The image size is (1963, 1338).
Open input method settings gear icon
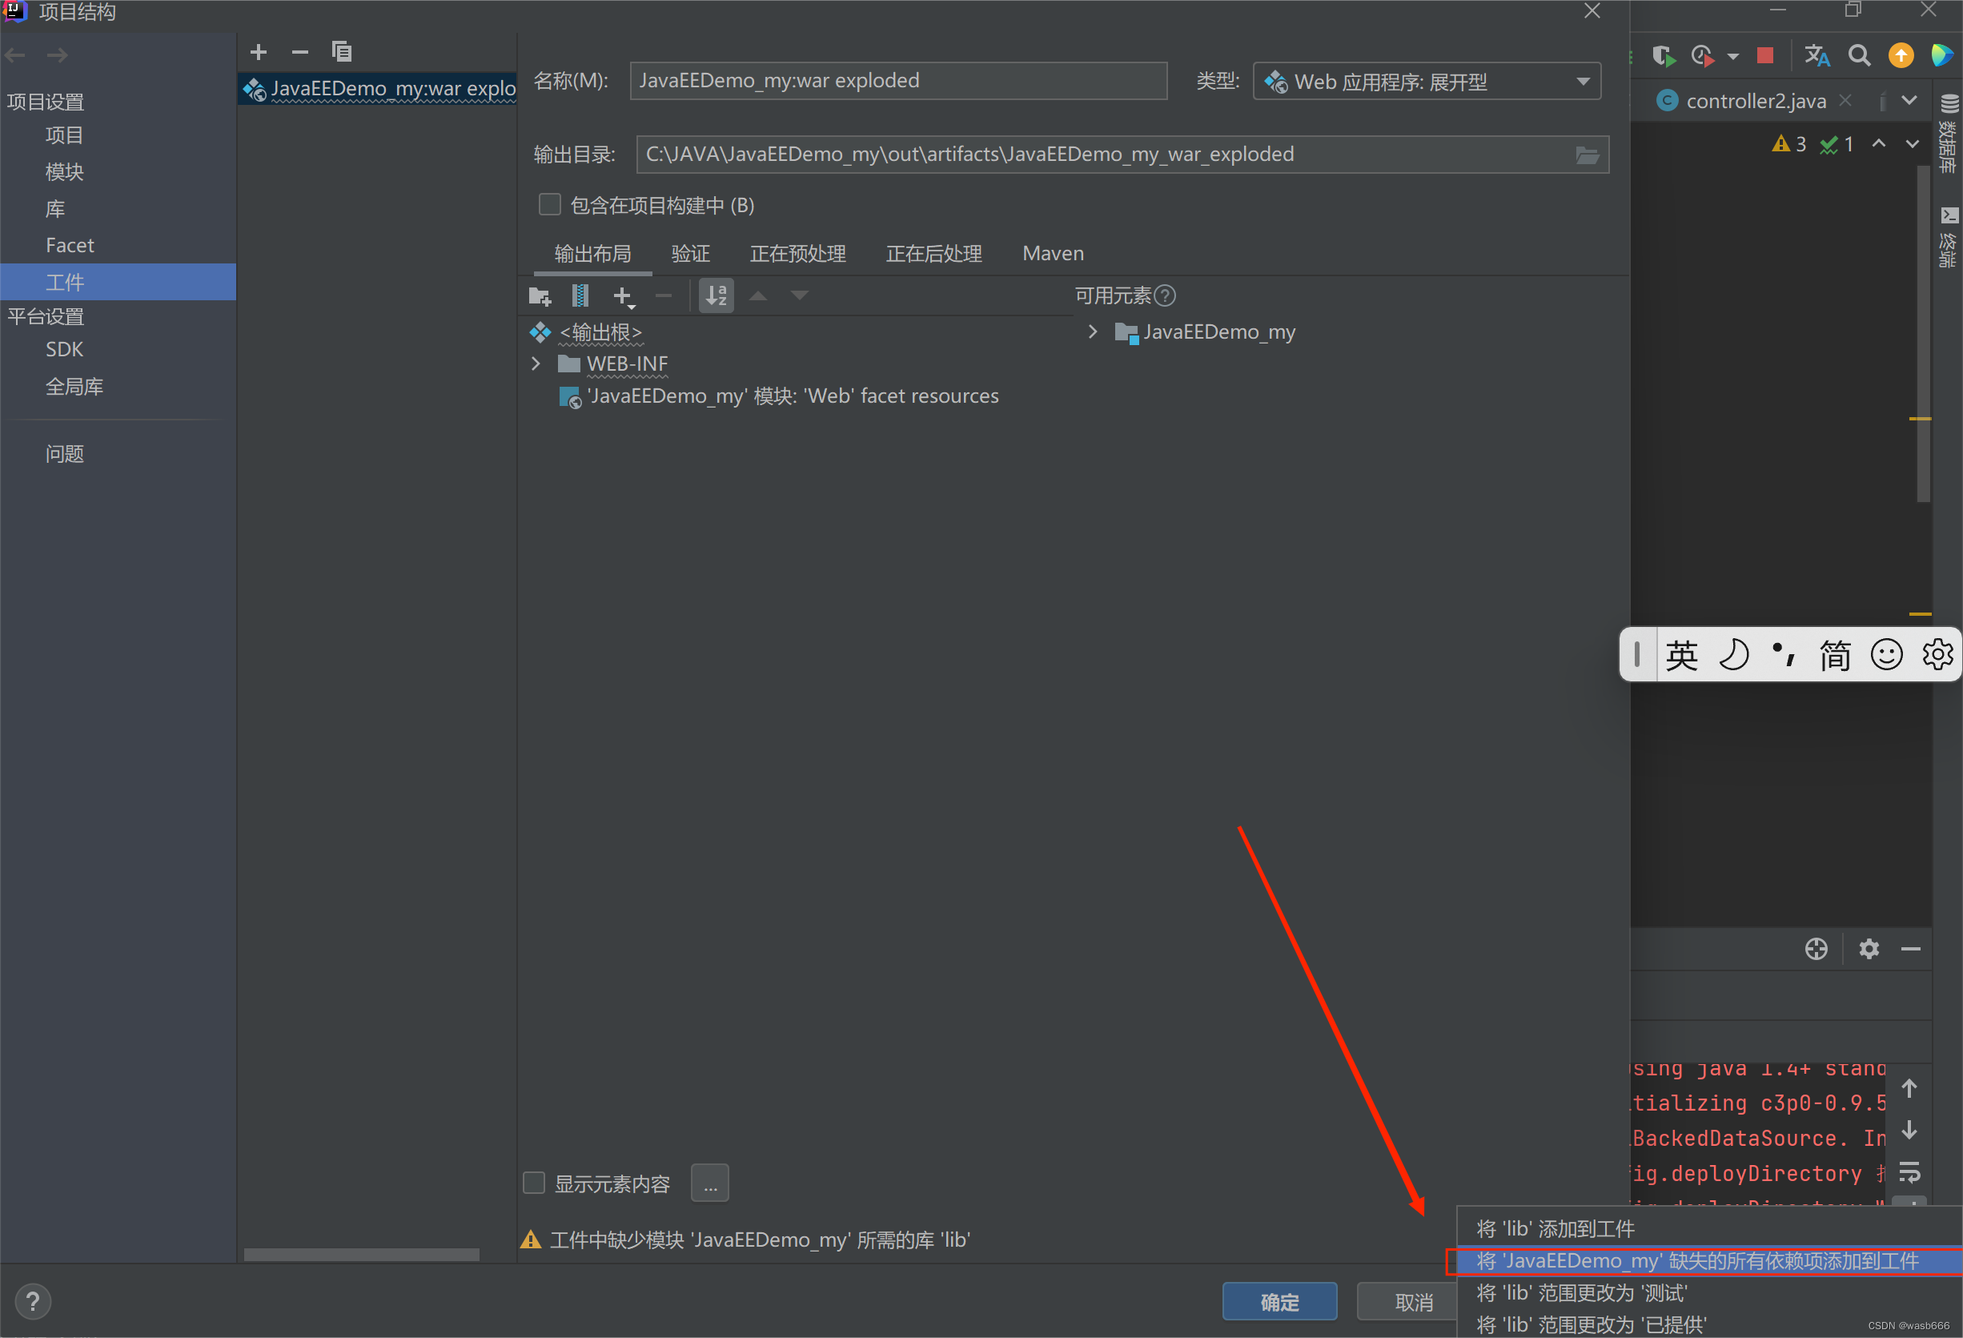coord(1937,654)
